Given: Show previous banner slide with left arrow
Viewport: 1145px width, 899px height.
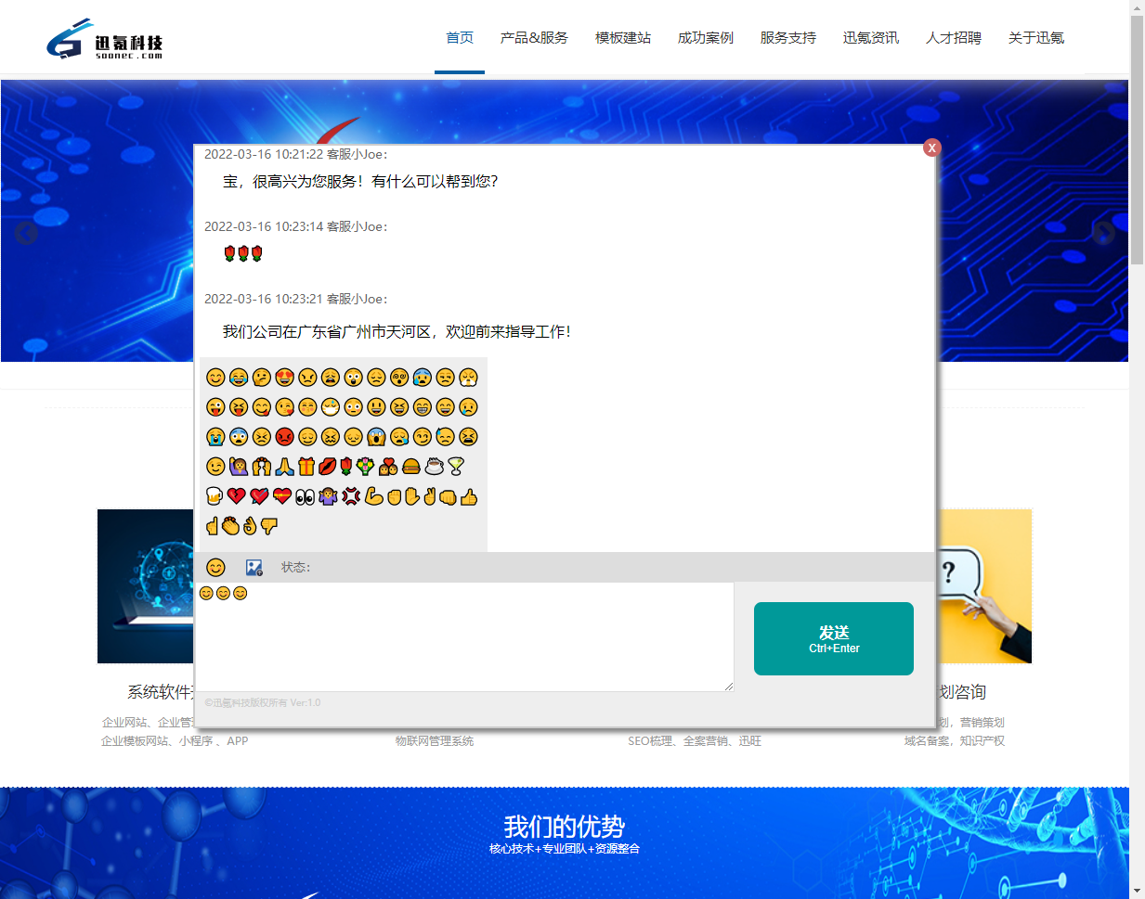Looking at the screenshot, I should tap(26, 232).
